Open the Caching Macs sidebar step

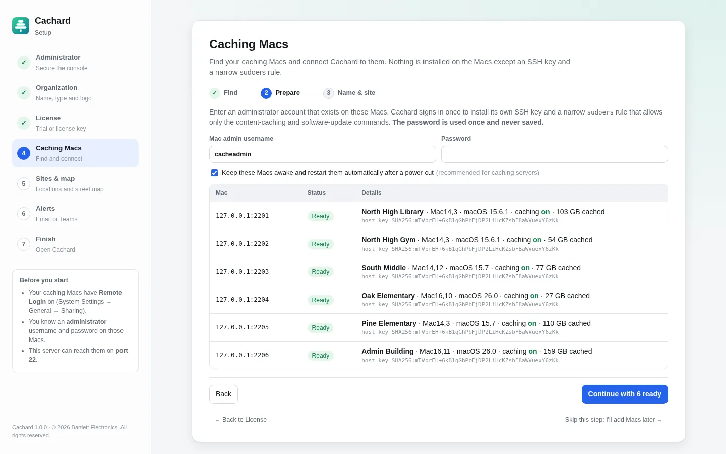tap(75, 153)
